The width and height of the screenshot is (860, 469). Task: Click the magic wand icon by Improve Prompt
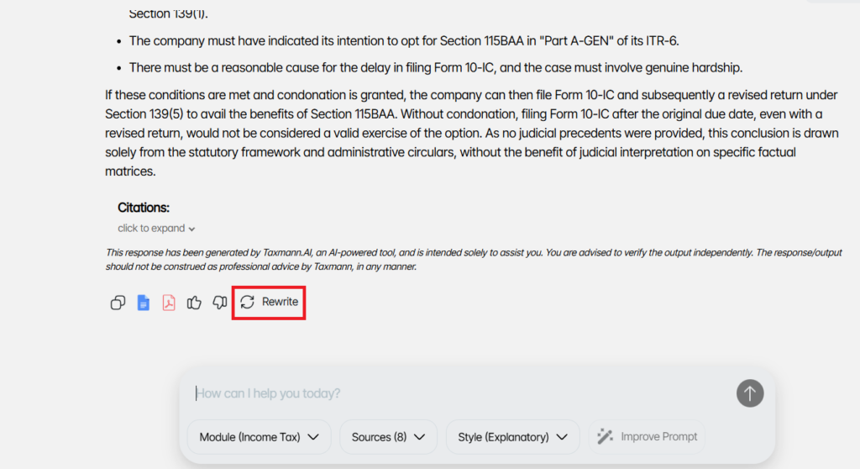[x=605, y=437]
